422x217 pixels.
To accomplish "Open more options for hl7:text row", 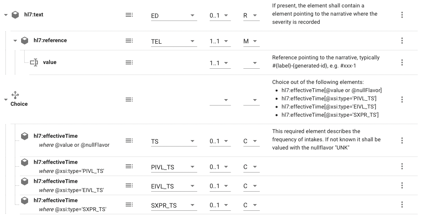I will click(x=402, y=15).
